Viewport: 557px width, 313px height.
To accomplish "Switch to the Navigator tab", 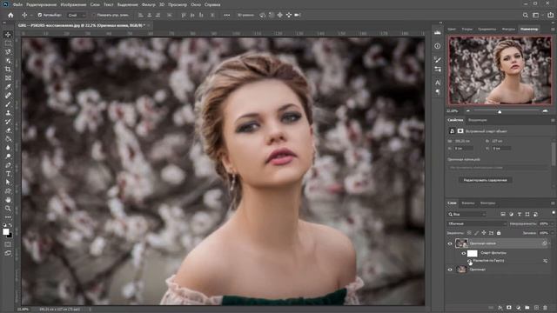I will 529,29.
